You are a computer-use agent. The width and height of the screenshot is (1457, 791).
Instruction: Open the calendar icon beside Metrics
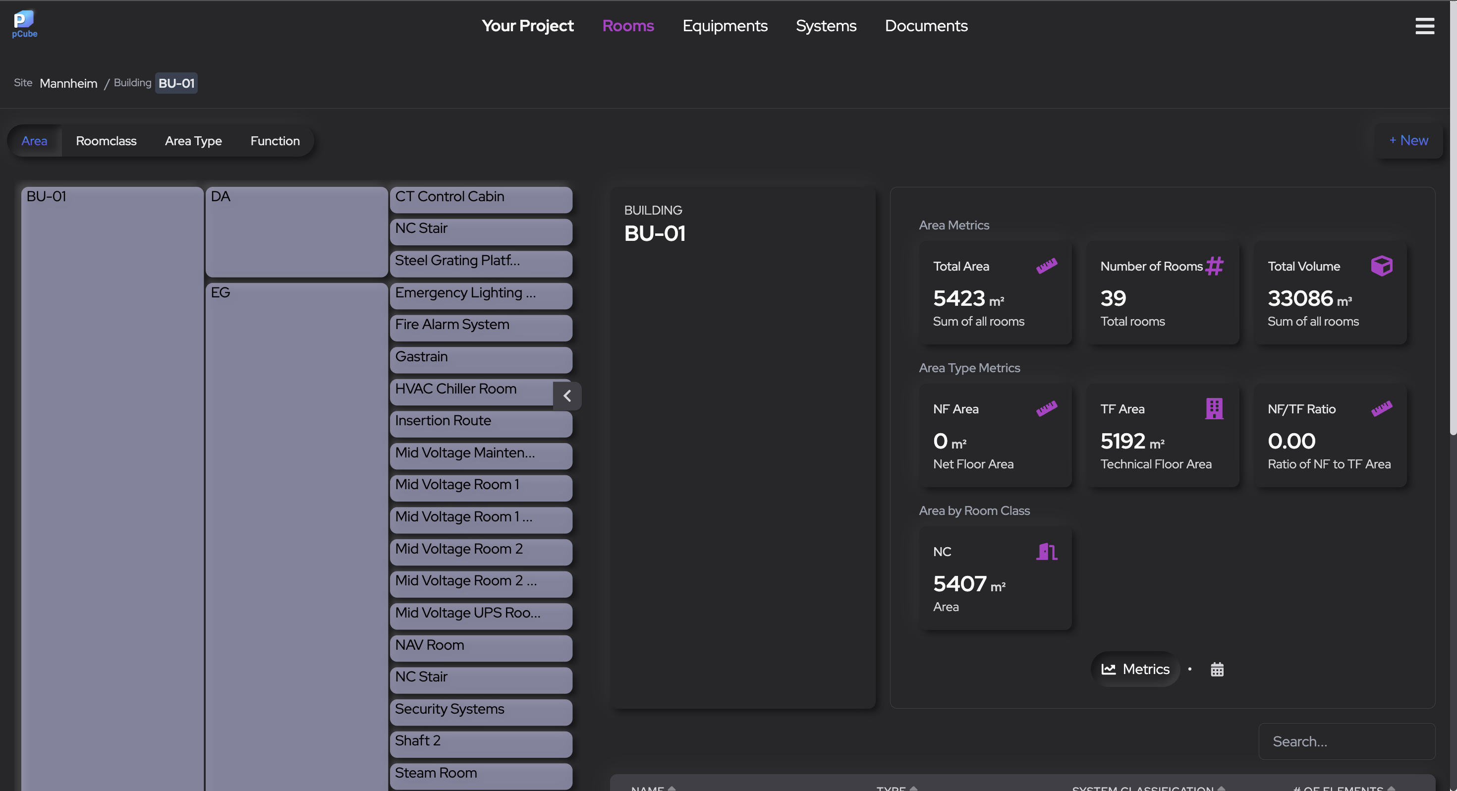(x=1217, y=670)
